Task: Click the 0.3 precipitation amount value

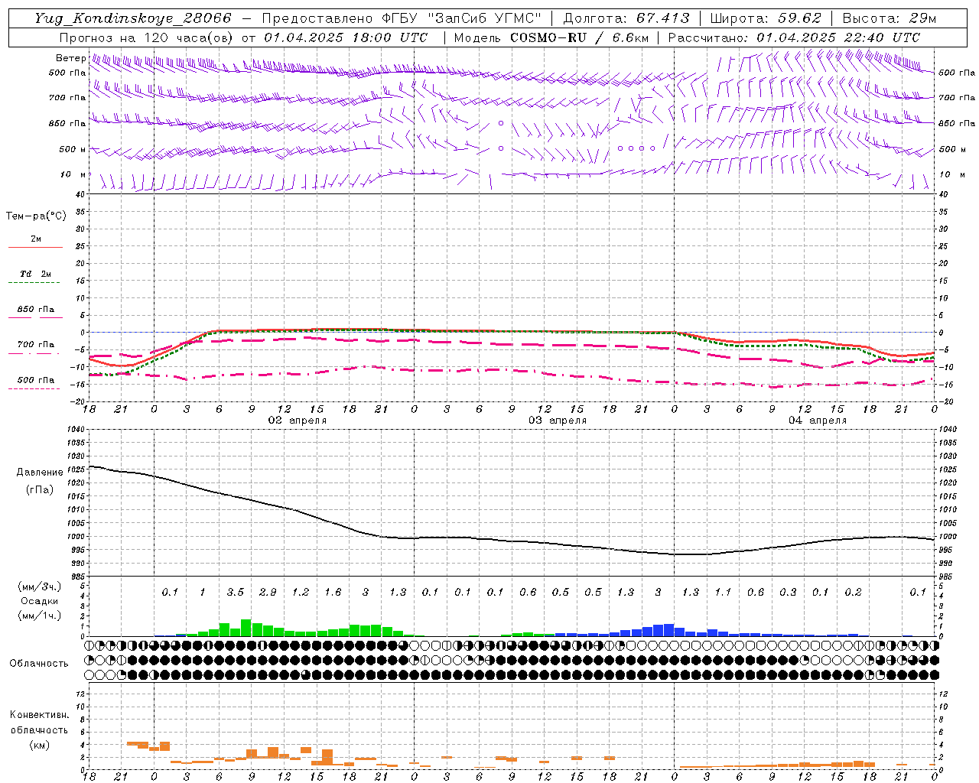Action: 788,593
